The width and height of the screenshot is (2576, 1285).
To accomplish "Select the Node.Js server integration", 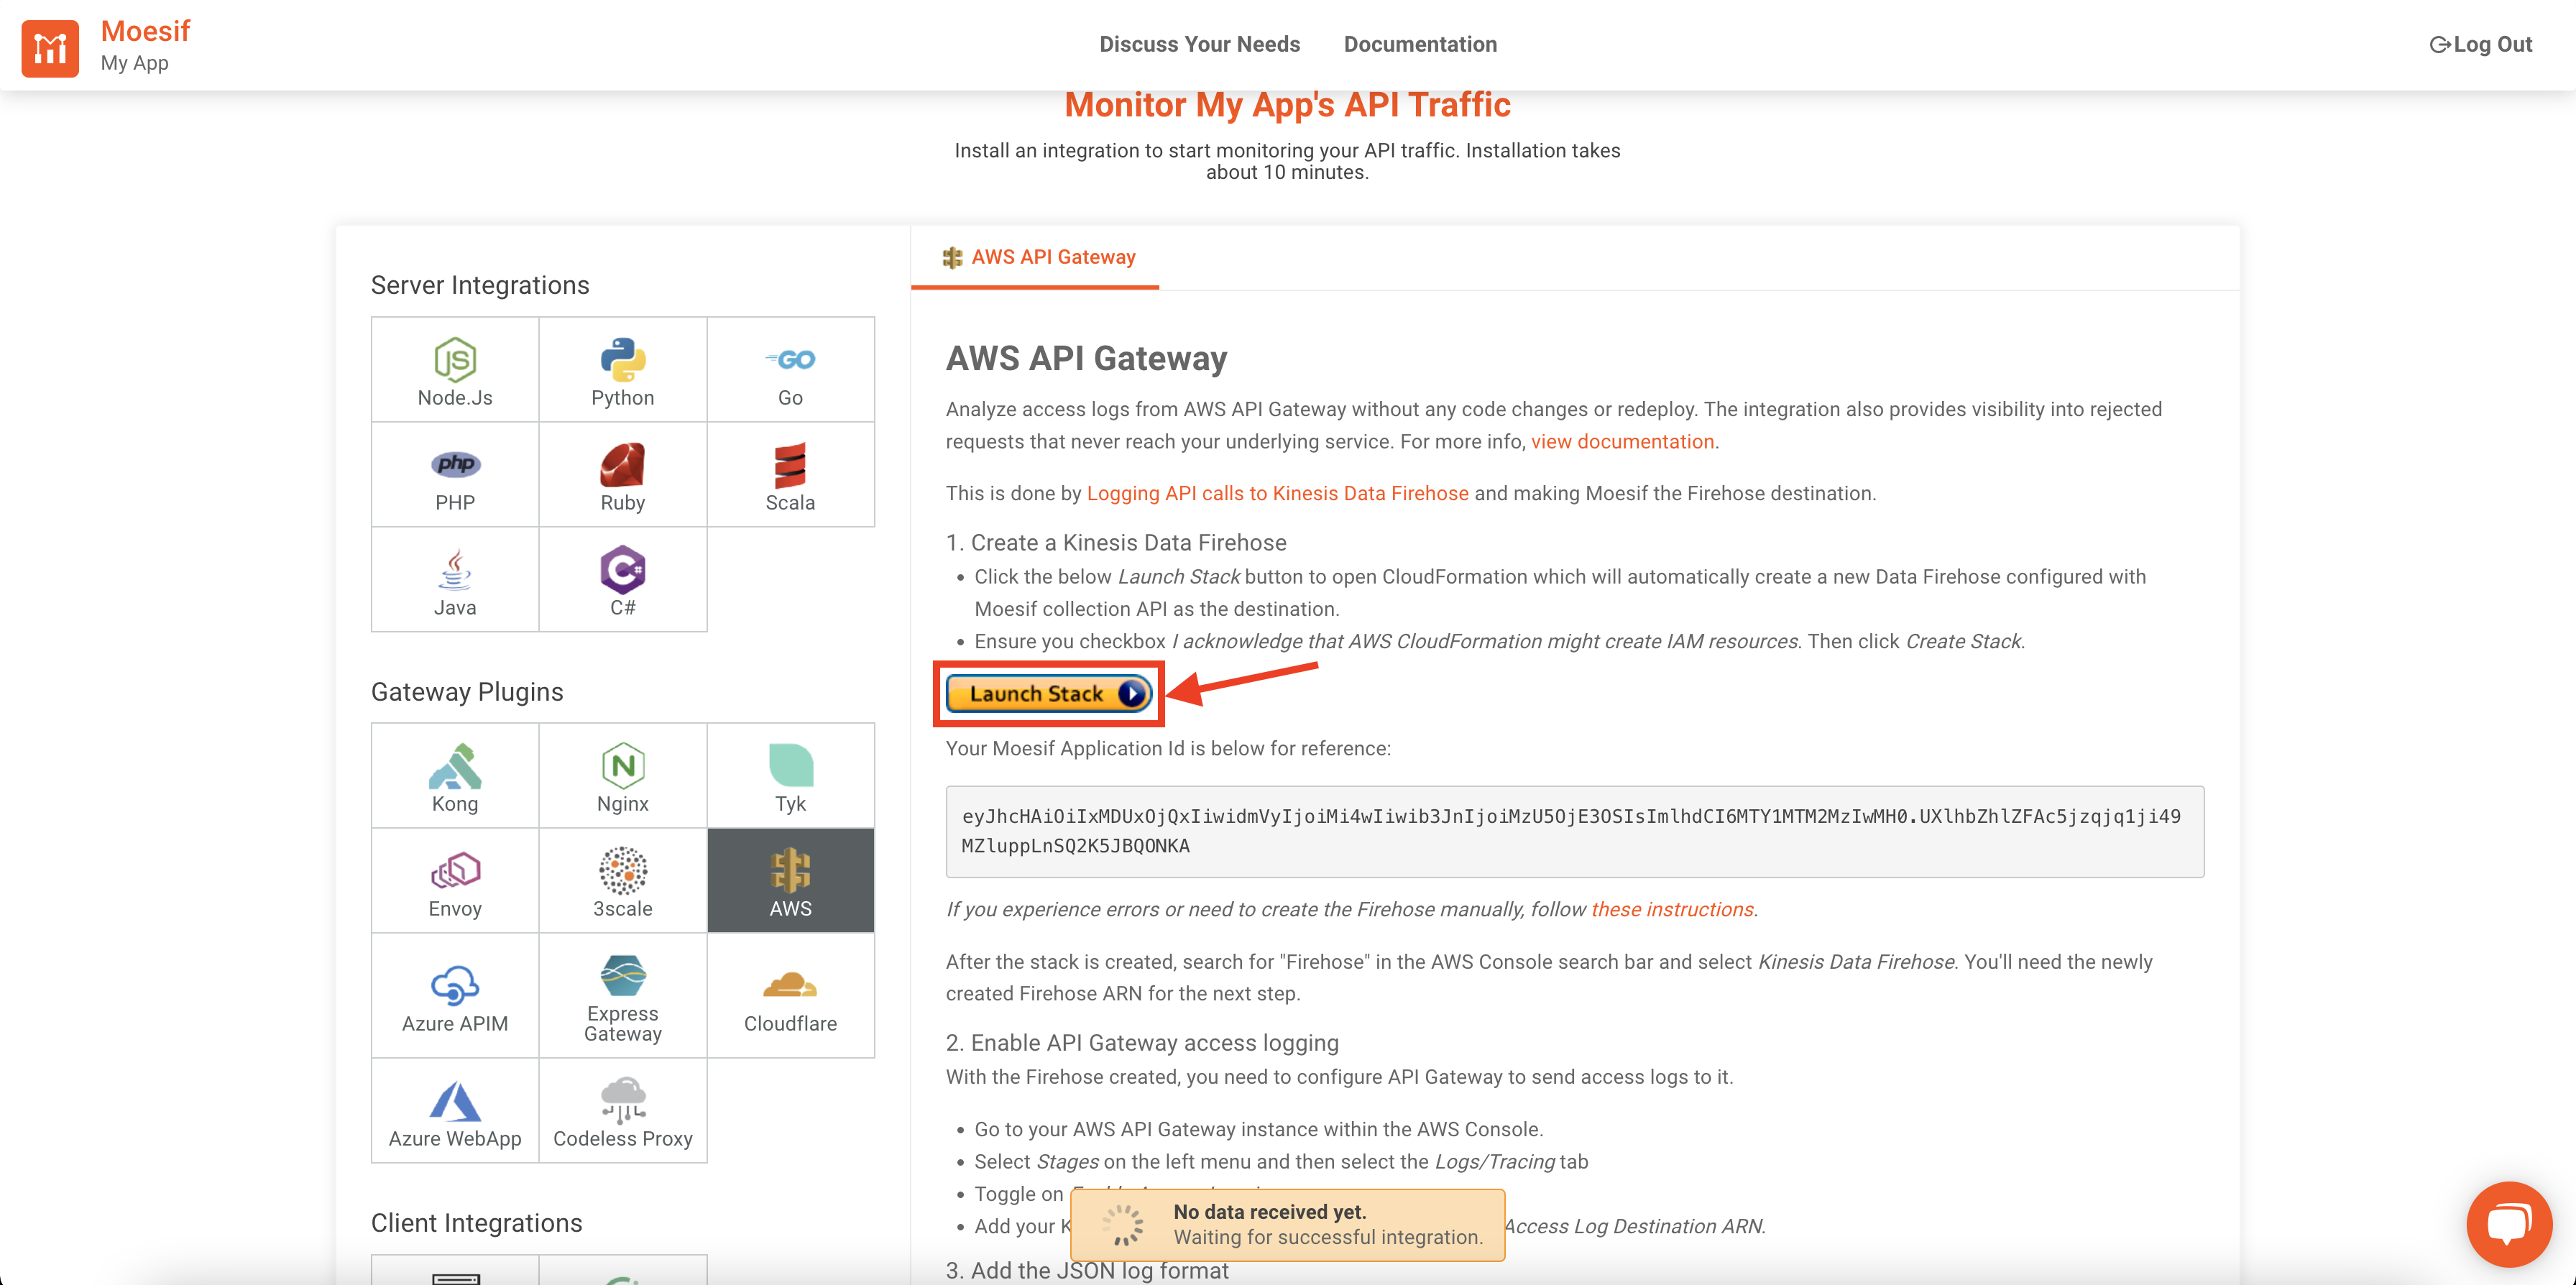I will (x=454, y=369).
